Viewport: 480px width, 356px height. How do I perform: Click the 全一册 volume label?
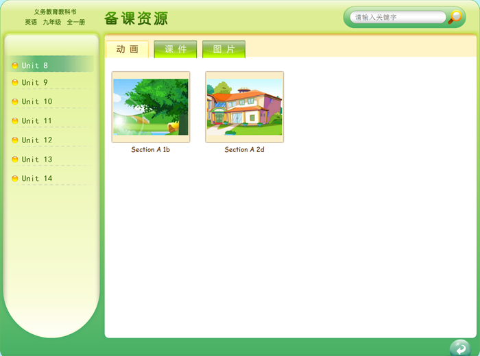(x=75, y=22)
